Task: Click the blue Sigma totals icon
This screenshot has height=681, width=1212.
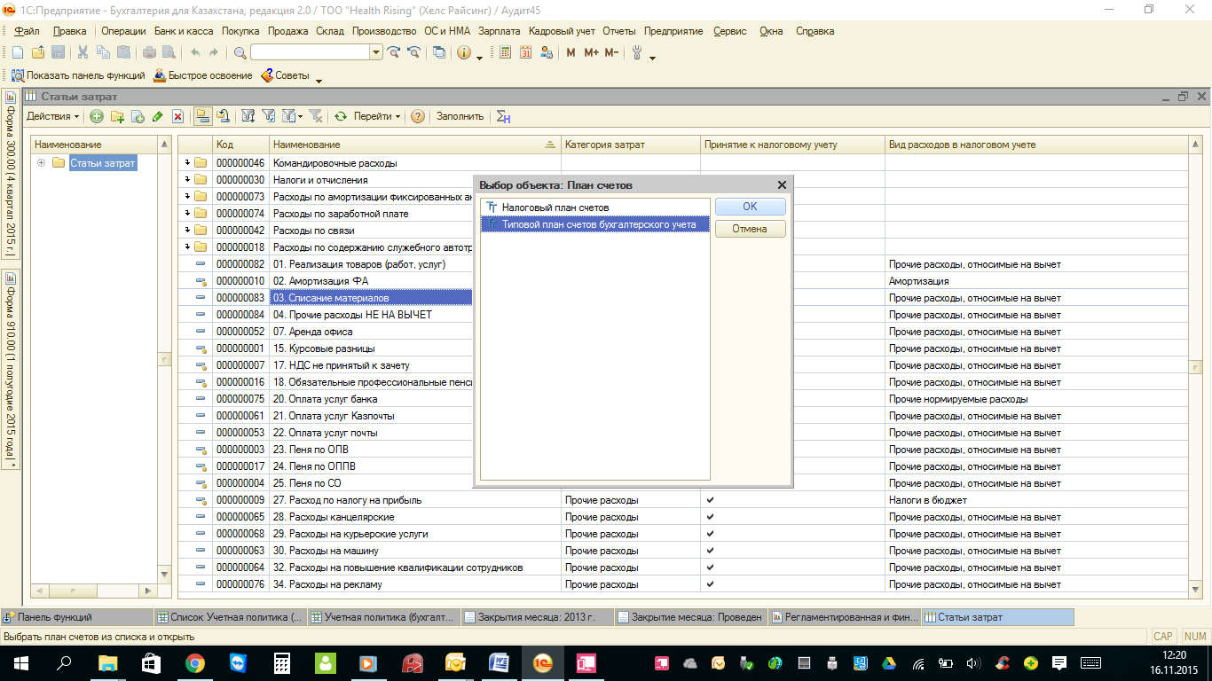Action: [503, 116]
